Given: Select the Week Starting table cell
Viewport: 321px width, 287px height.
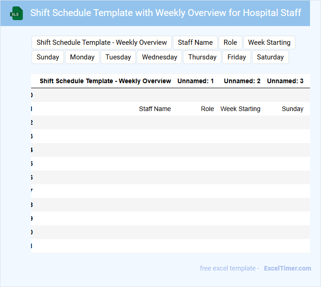Looking at the screenshot, I should click(x=240, y=109).
